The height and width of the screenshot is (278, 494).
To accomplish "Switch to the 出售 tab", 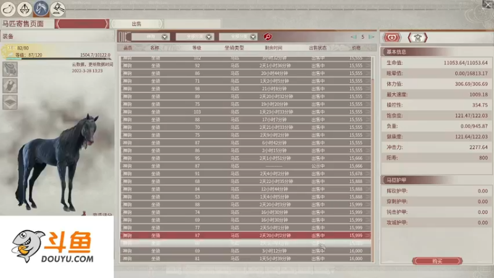I will tap(136, 23).
